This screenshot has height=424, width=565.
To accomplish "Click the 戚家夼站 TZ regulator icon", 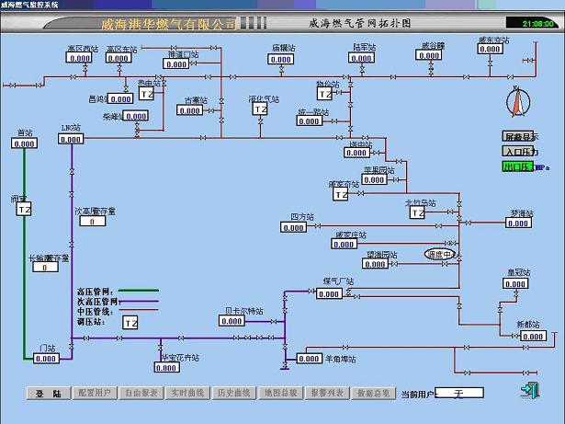I will pos(341,194).
